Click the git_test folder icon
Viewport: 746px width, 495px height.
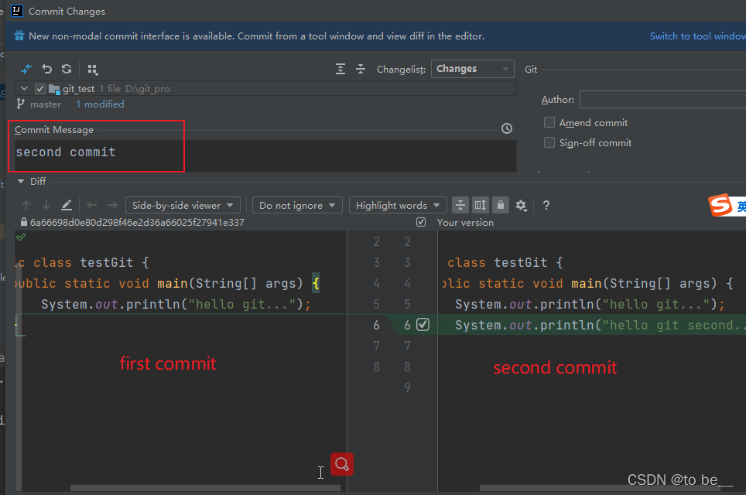54,89
